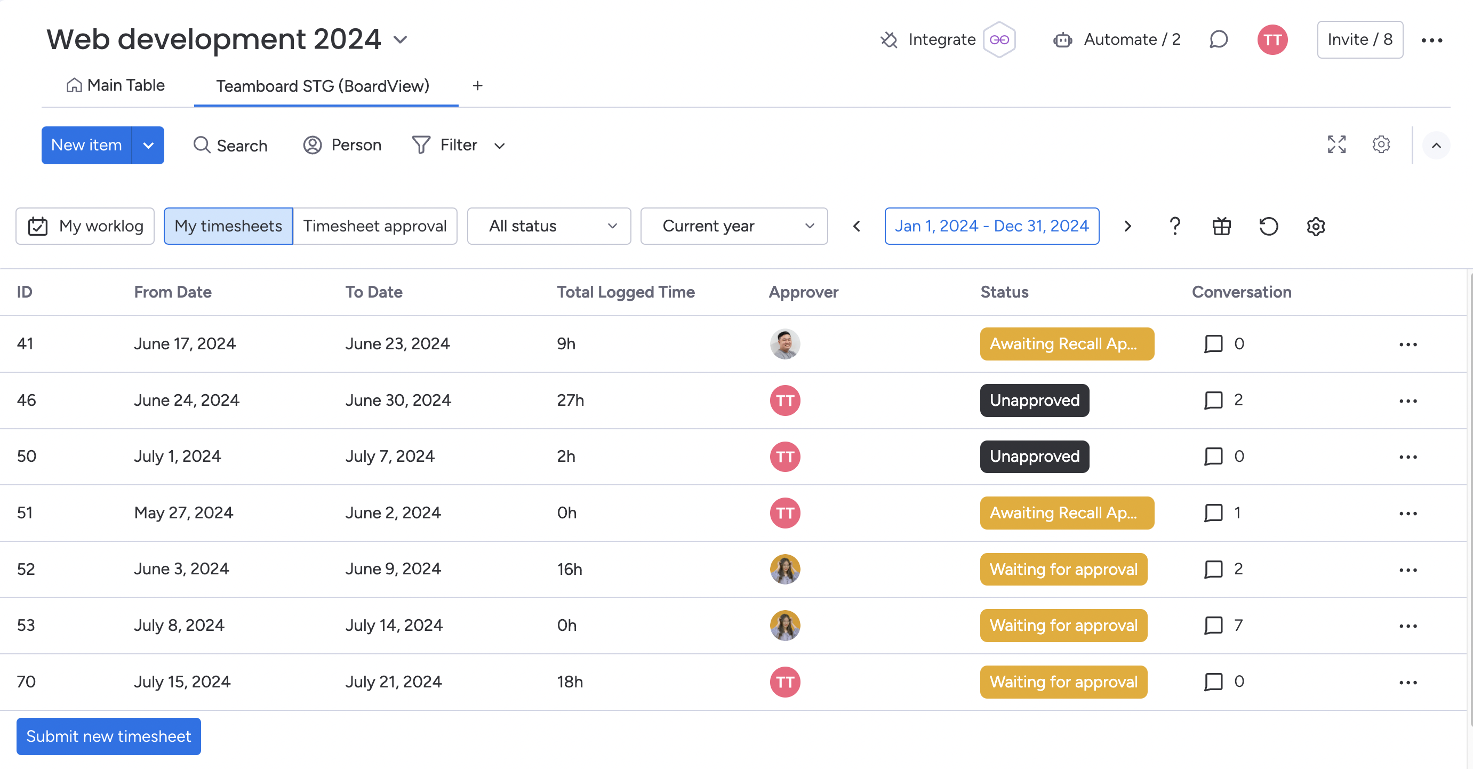Click Submit new timesheet button
Image resolution: width=1473 pixels, height=769 pixels.
(x=109, y=736)
